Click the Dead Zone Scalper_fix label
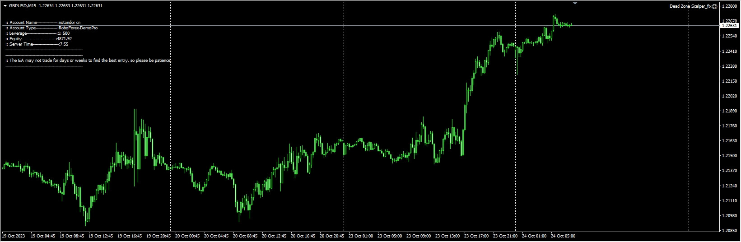The height and width of the screenshot is (242, 741). click(690, 6)
